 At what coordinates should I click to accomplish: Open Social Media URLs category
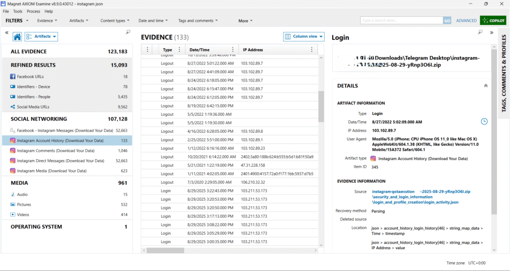pyautogui.click(x=67, y=107)
